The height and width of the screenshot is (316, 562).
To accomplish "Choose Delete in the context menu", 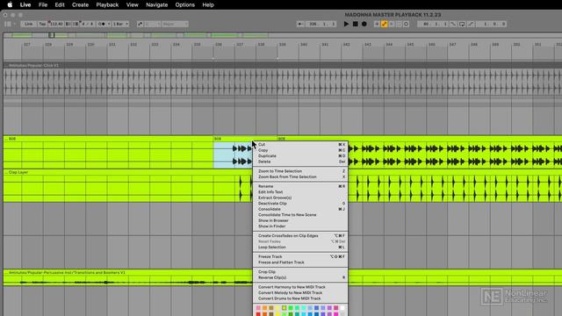I will pyautogui.click(x=300, y=162).
